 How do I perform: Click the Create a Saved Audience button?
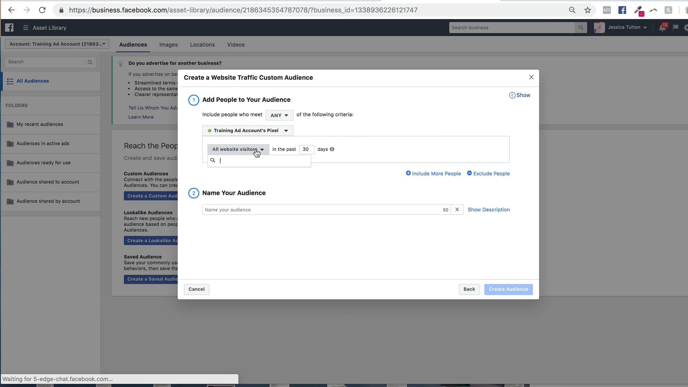[x=151, y=279]
